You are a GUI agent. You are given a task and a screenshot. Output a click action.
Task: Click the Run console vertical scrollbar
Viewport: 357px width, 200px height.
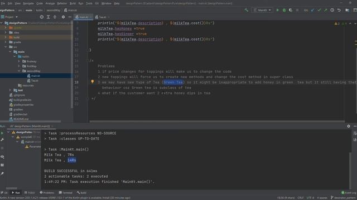coord(350,171)
